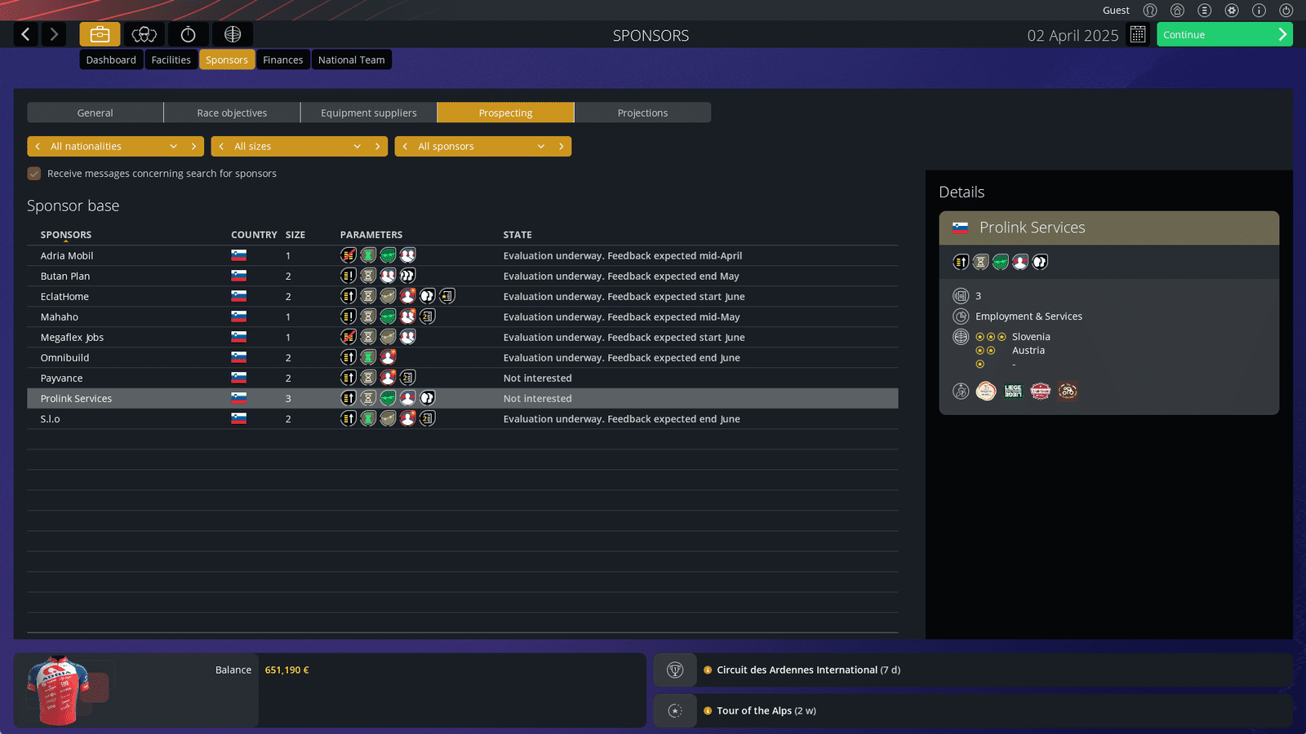This screenshot has height=734, width=1306.
Task: Open the calendar icon next to date
Action: pyautogui.click(x=1138, y=34)
